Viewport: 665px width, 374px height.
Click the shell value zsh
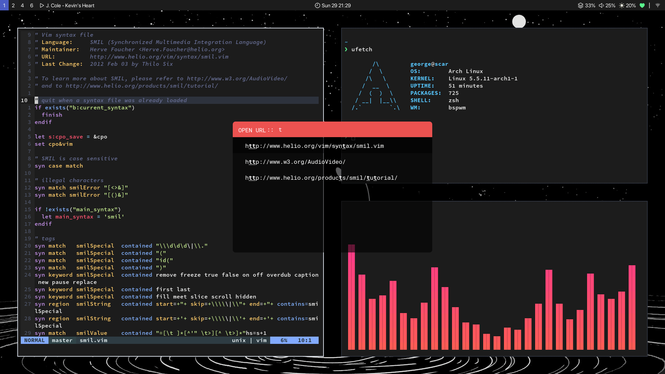(454, 100)
